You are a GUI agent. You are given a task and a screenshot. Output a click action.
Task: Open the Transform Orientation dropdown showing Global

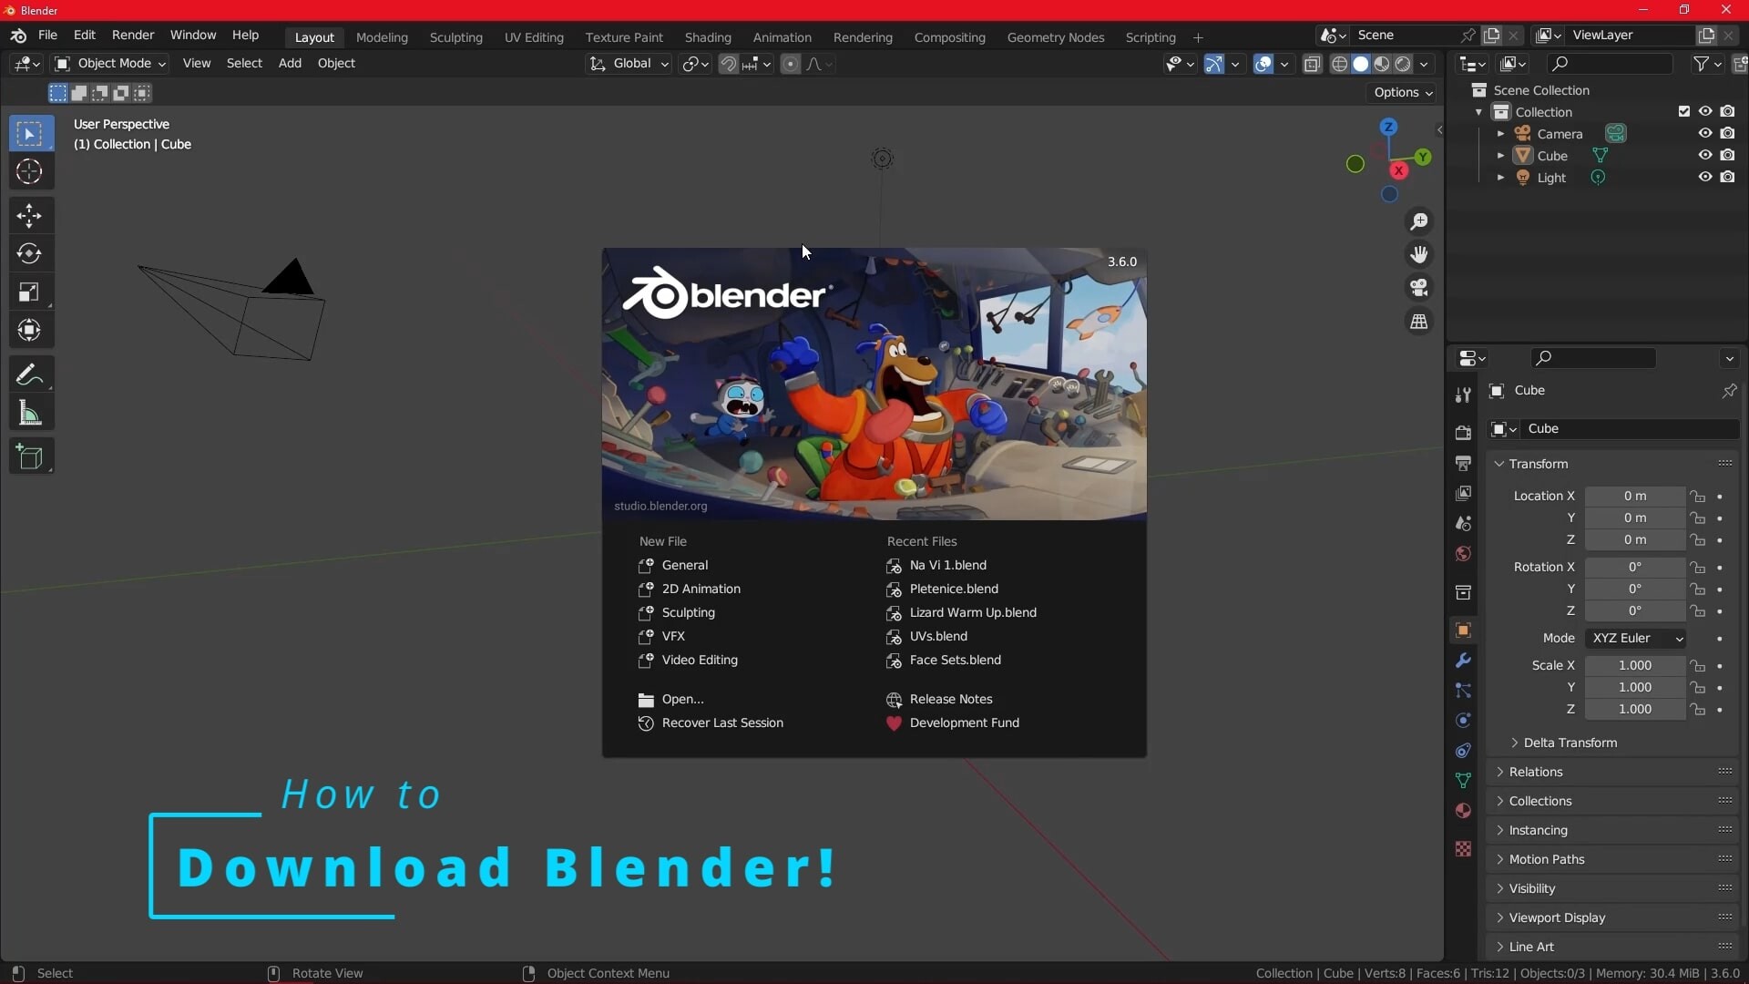(638, 64)
